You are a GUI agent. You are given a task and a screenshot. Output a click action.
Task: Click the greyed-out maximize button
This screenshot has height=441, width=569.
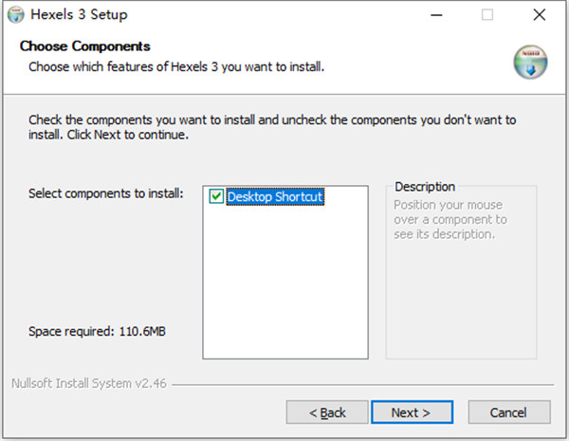[487, 15]
